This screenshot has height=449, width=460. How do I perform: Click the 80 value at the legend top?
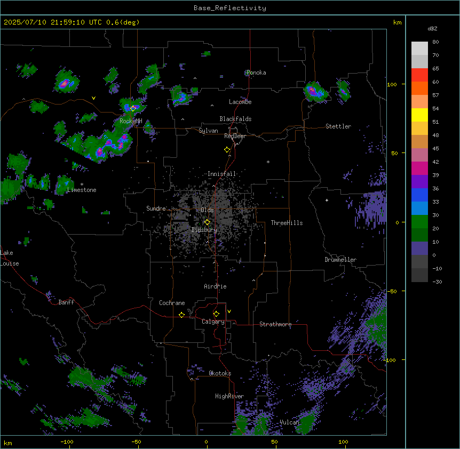(435, 42)
